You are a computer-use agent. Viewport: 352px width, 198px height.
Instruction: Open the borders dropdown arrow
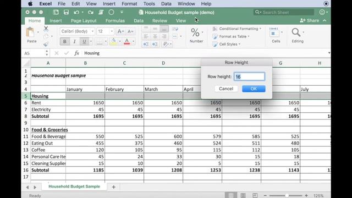click(x=106, y=41)
